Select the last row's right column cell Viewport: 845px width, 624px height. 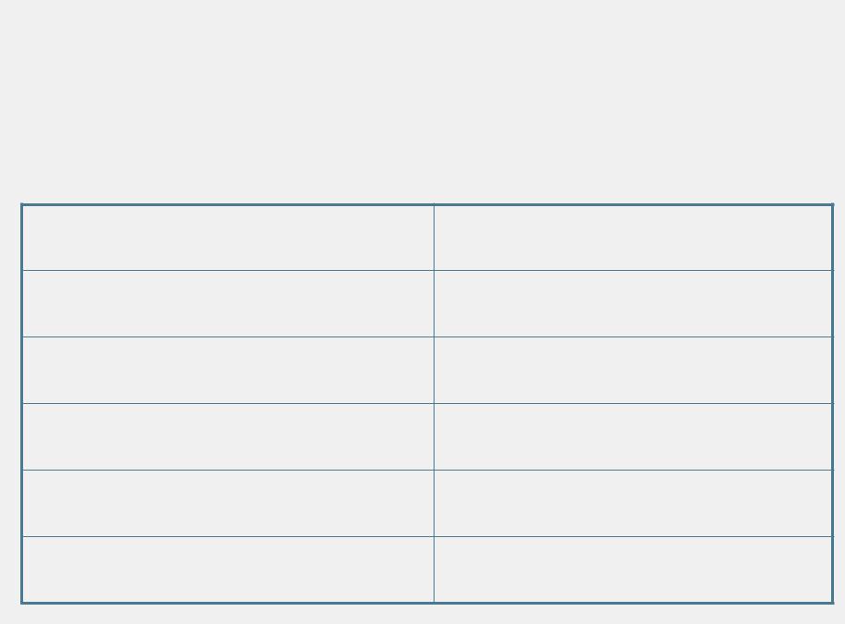[x=633, y=569]
